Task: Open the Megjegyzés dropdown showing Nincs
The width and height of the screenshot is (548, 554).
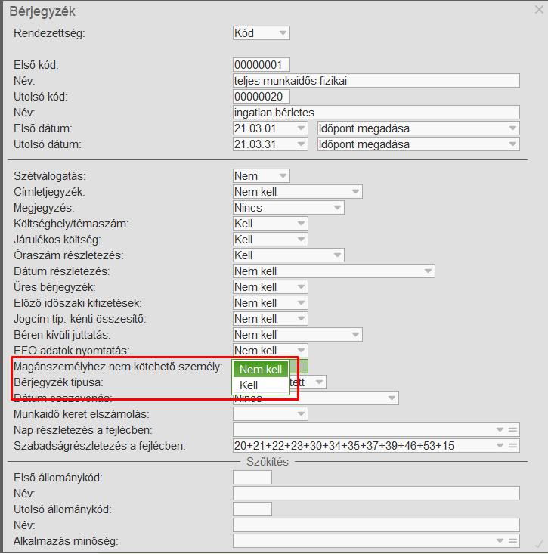Action: (x=289, y=208)
